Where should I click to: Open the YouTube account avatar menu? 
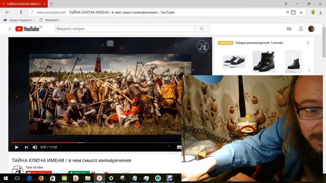pyautogui.click(x=311, y=29)
